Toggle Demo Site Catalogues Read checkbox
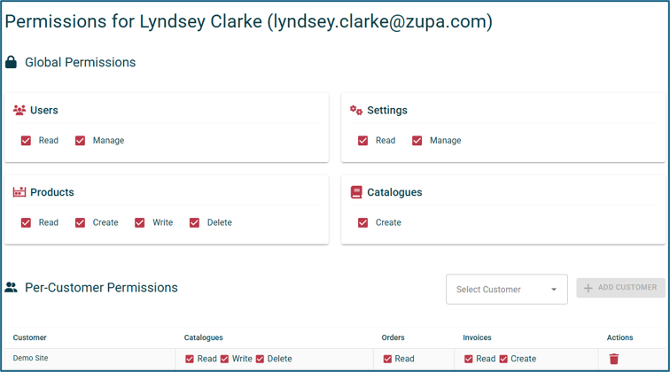 coord(190,359)
